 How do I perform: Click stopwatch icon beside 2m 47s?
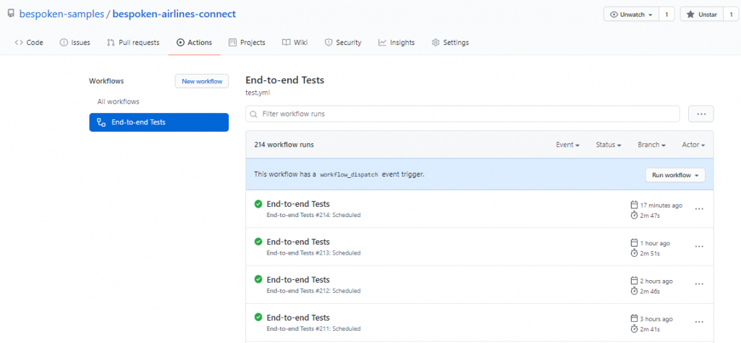click(x=634, y=216)
